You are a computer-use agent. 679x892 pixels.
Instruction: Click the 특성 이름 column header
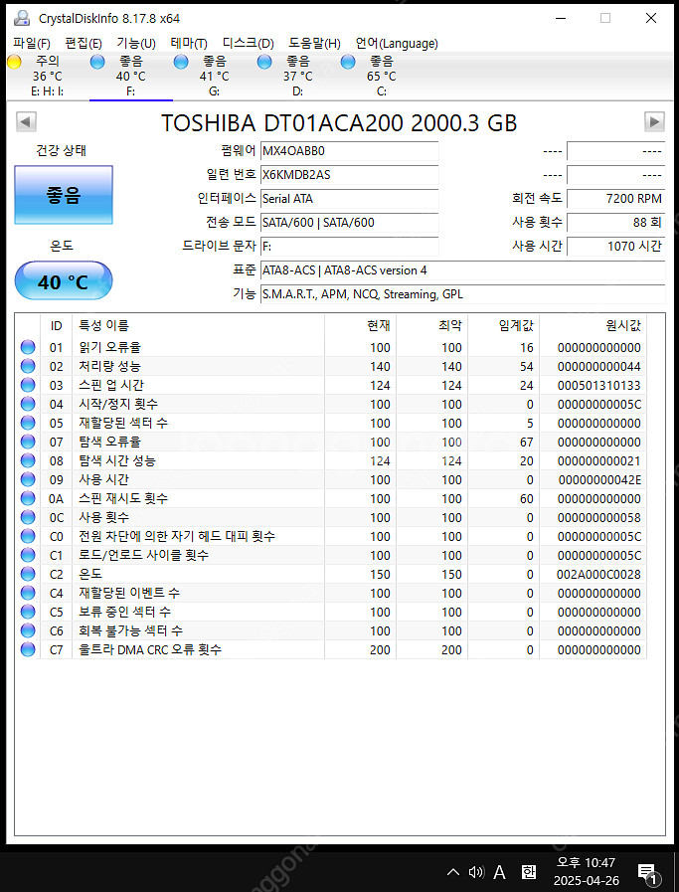pyautogui.click(x=198, y=325)
